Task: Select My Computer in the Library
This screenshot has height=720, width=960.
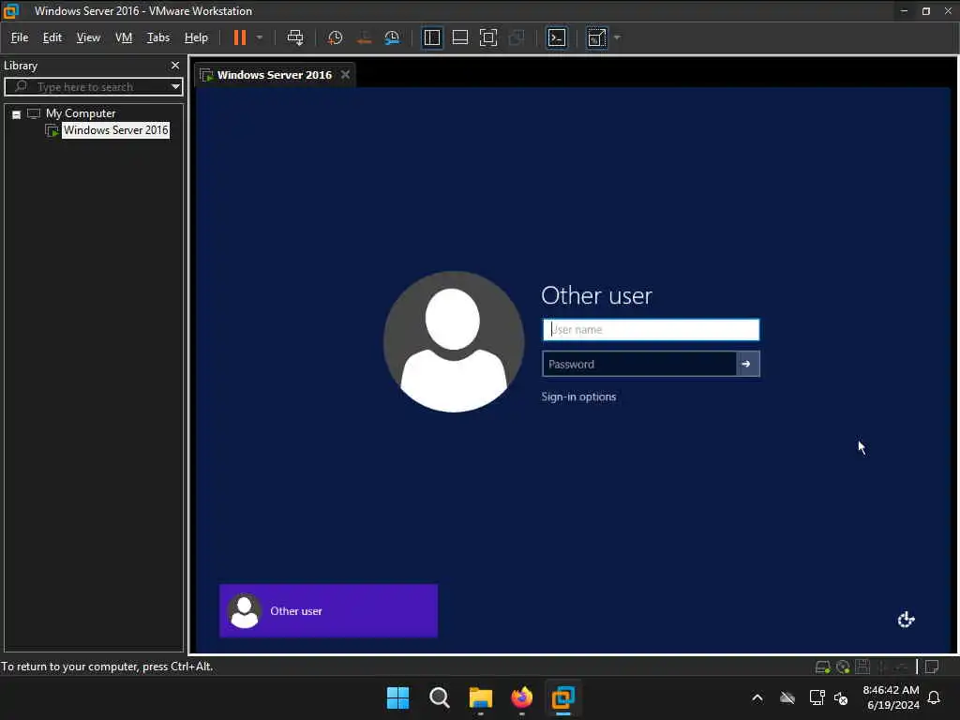Action: [x=81, y=113]
